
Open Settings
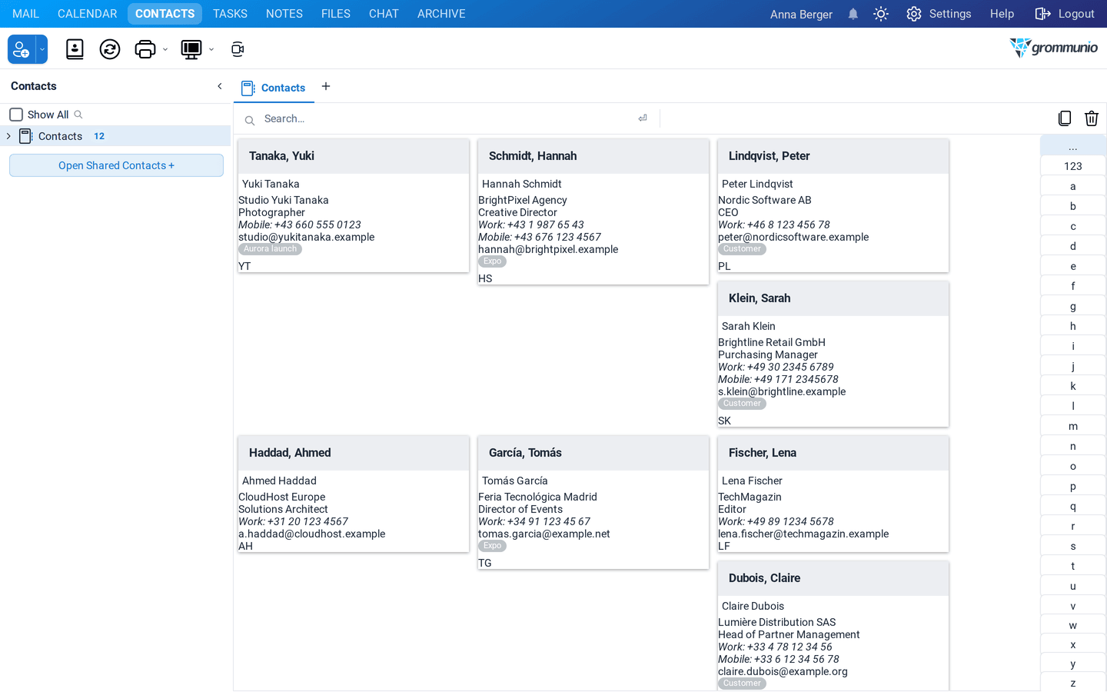coord(939,14)
